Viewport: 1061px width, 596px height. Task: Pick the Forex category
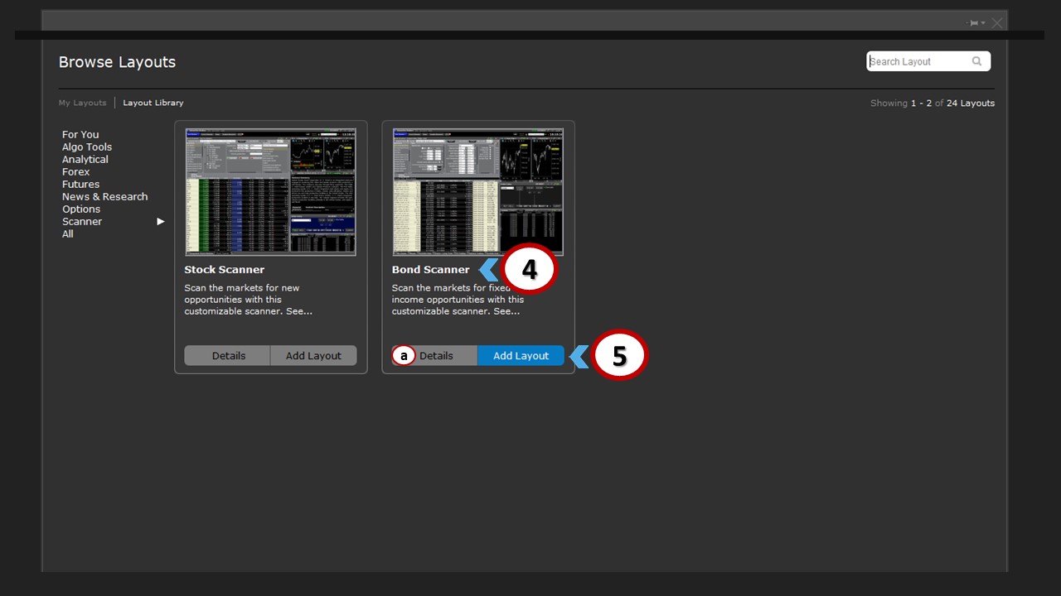pyautogui.click(x=76, y=171)
